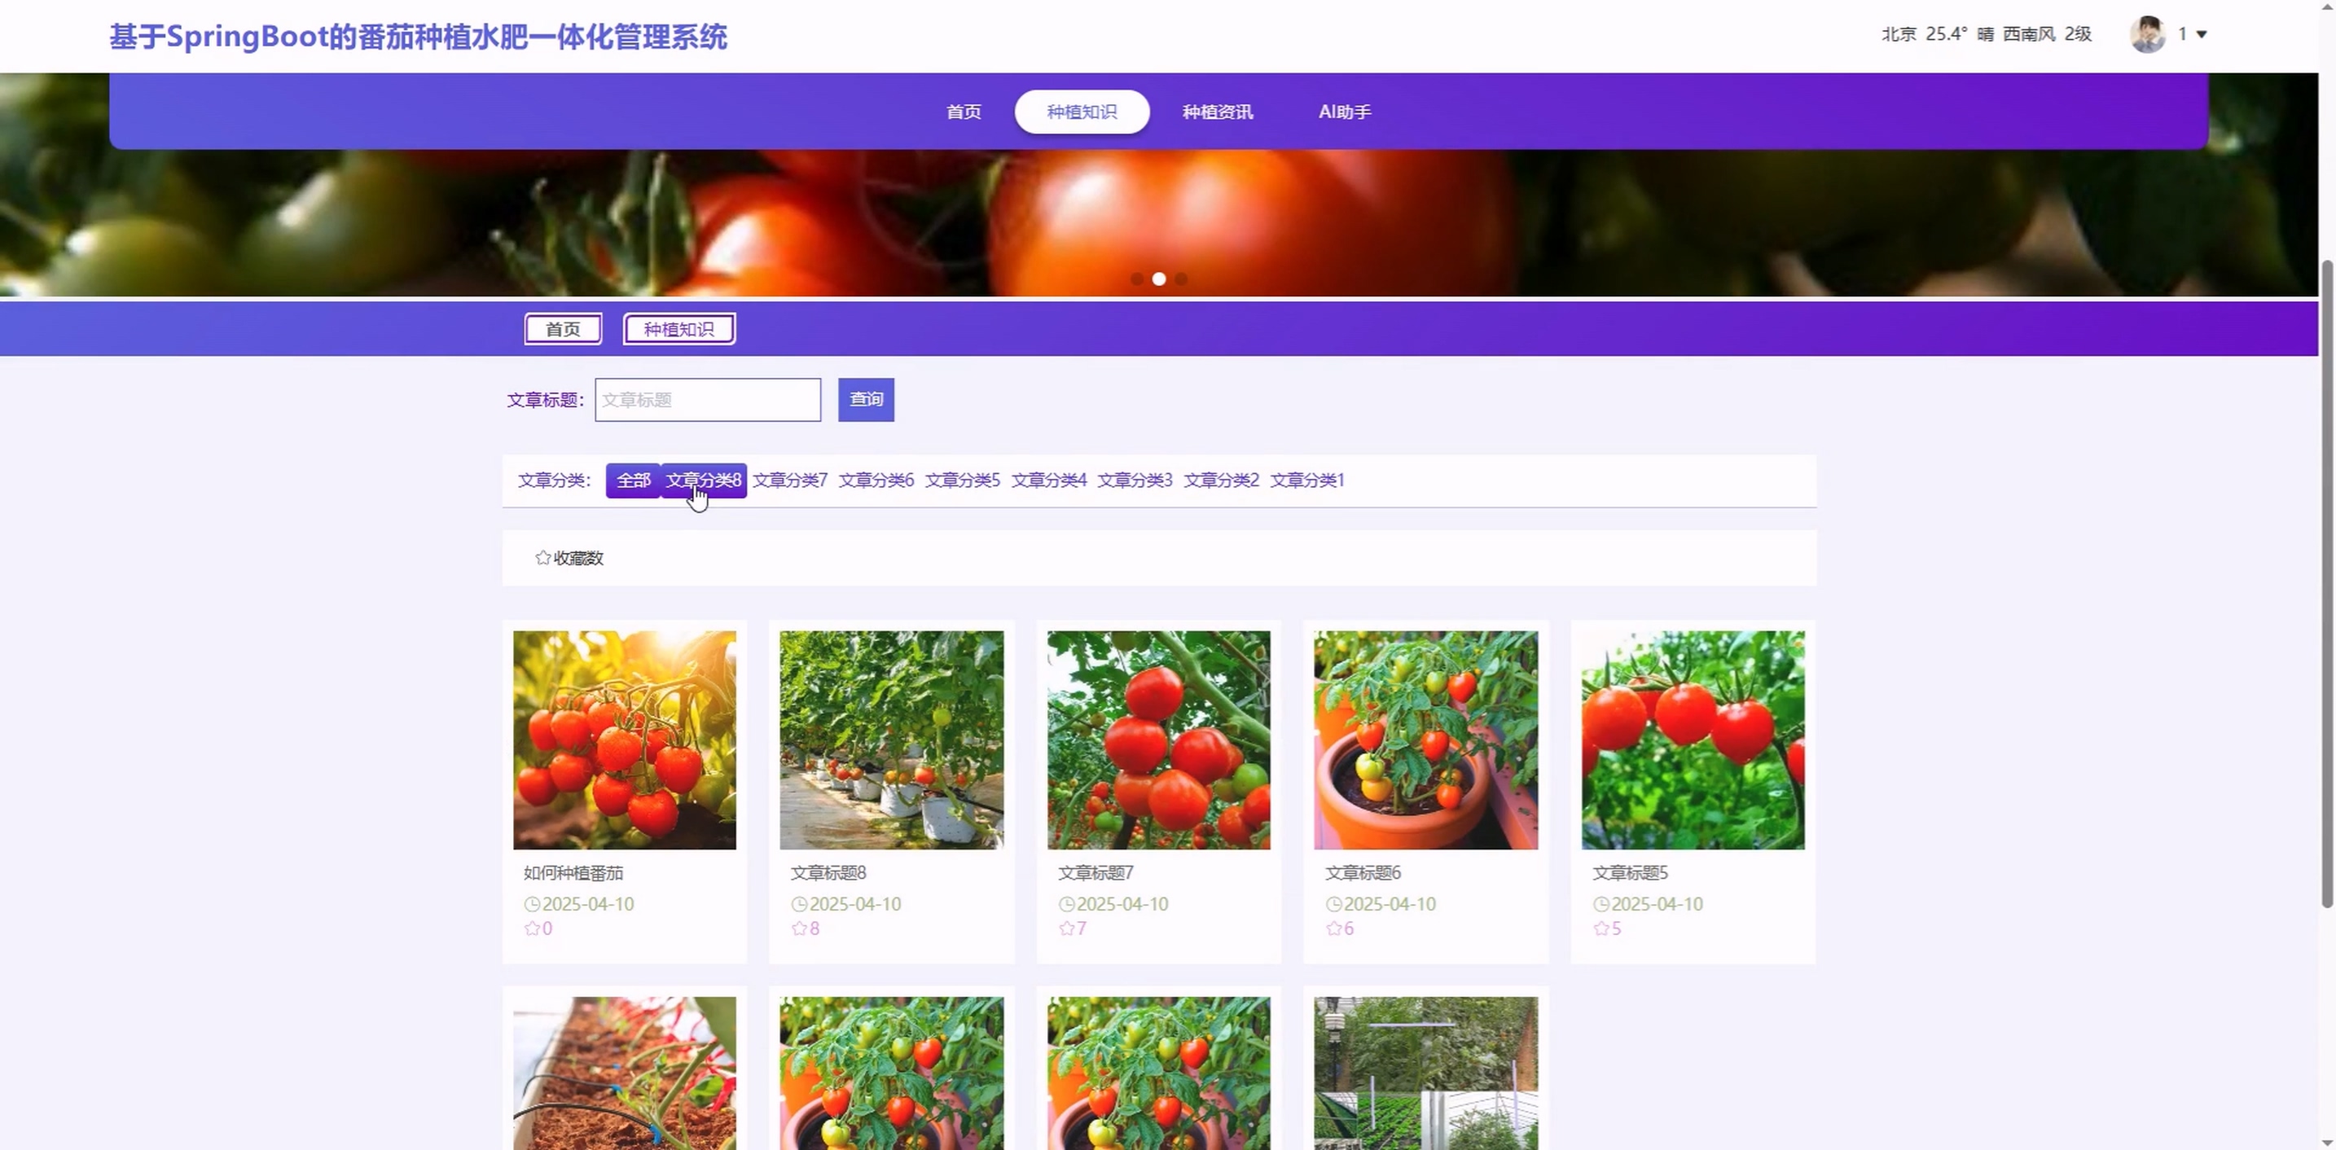
Task: Click the 首页 breadcrumb button
Action: [562, 328]
